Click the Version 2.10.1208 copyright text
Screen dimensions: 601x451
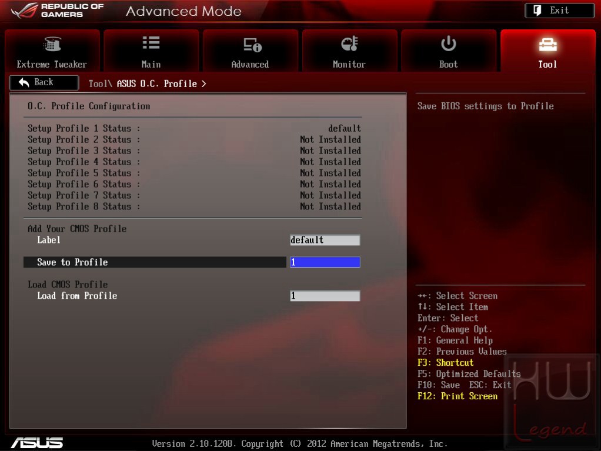pyautogui.click(x=300, y=444)
